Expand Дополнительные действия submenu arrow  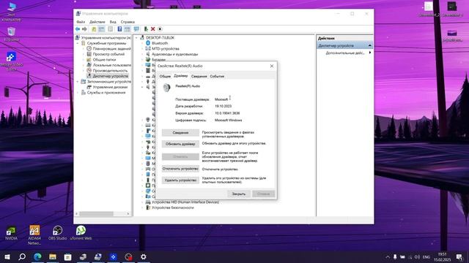pyautogui.click(x=370, y=53)
